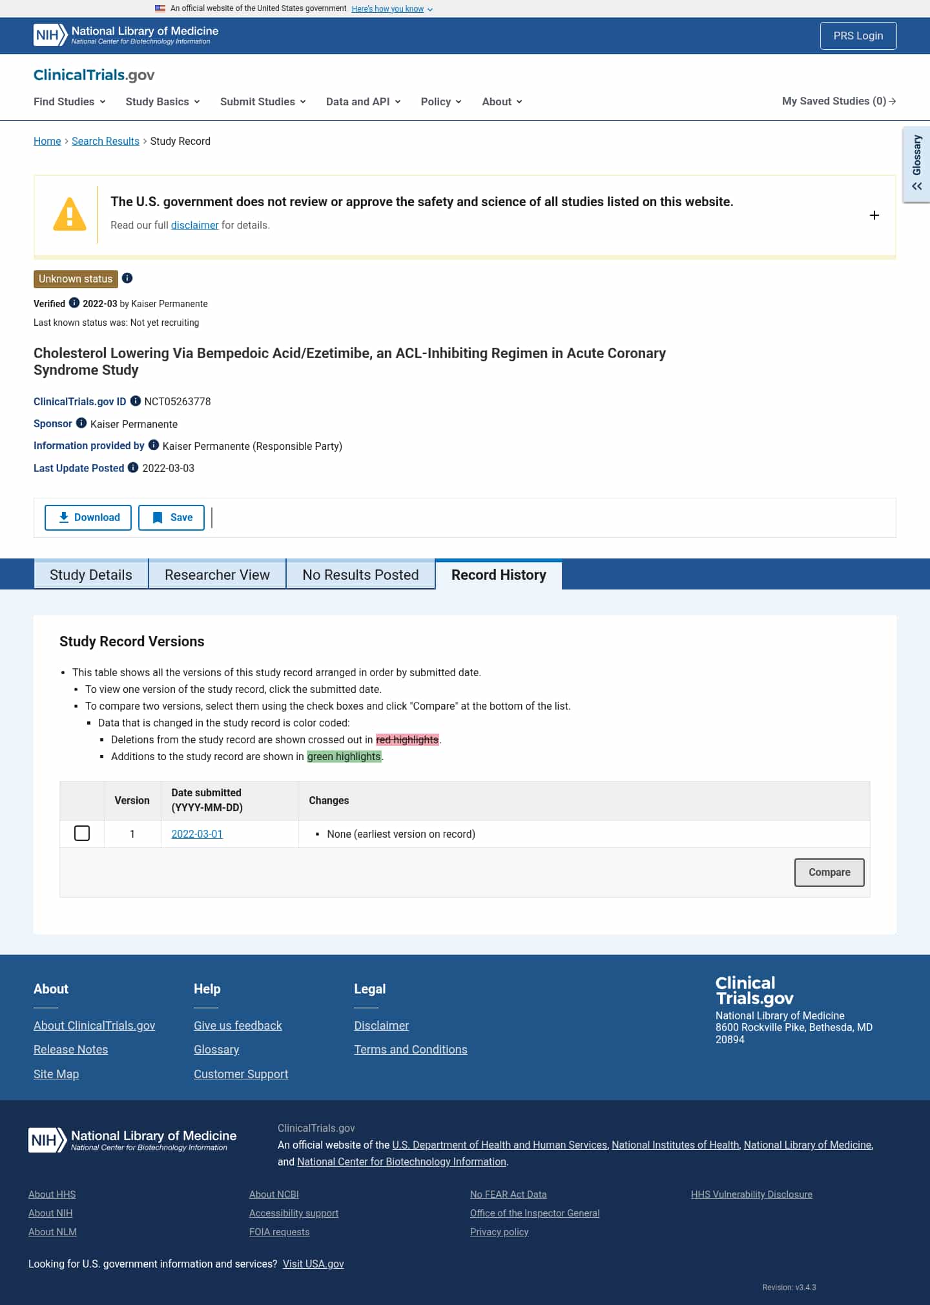Expand the Policy menu
Image resolution: width=930 pixels, height=1305 pixels.
(x=441, y=101)
